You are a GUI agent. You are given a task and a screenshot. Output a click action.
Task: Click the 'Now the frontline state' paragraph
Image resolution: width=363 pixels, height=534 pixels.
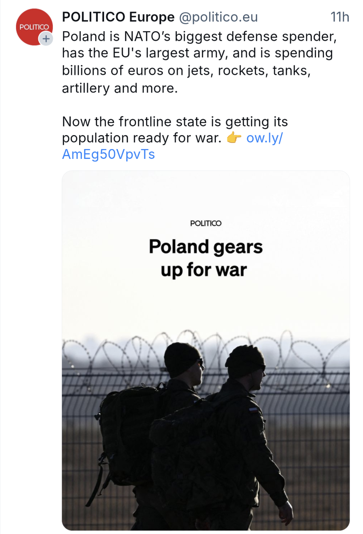(x=175, y=121)
